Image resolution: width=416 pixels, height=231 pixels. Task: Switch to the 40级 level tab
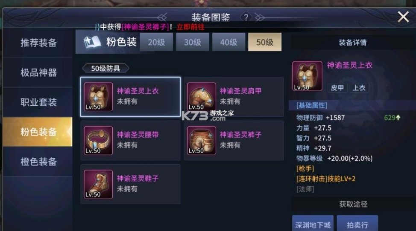[x=229, y=42]
